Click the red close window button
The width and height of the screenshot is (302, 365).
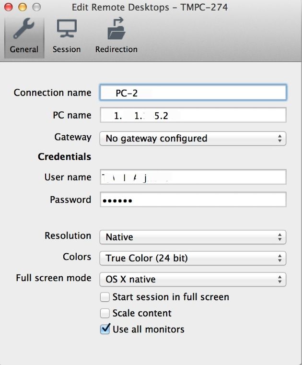[x=9, y=7]
